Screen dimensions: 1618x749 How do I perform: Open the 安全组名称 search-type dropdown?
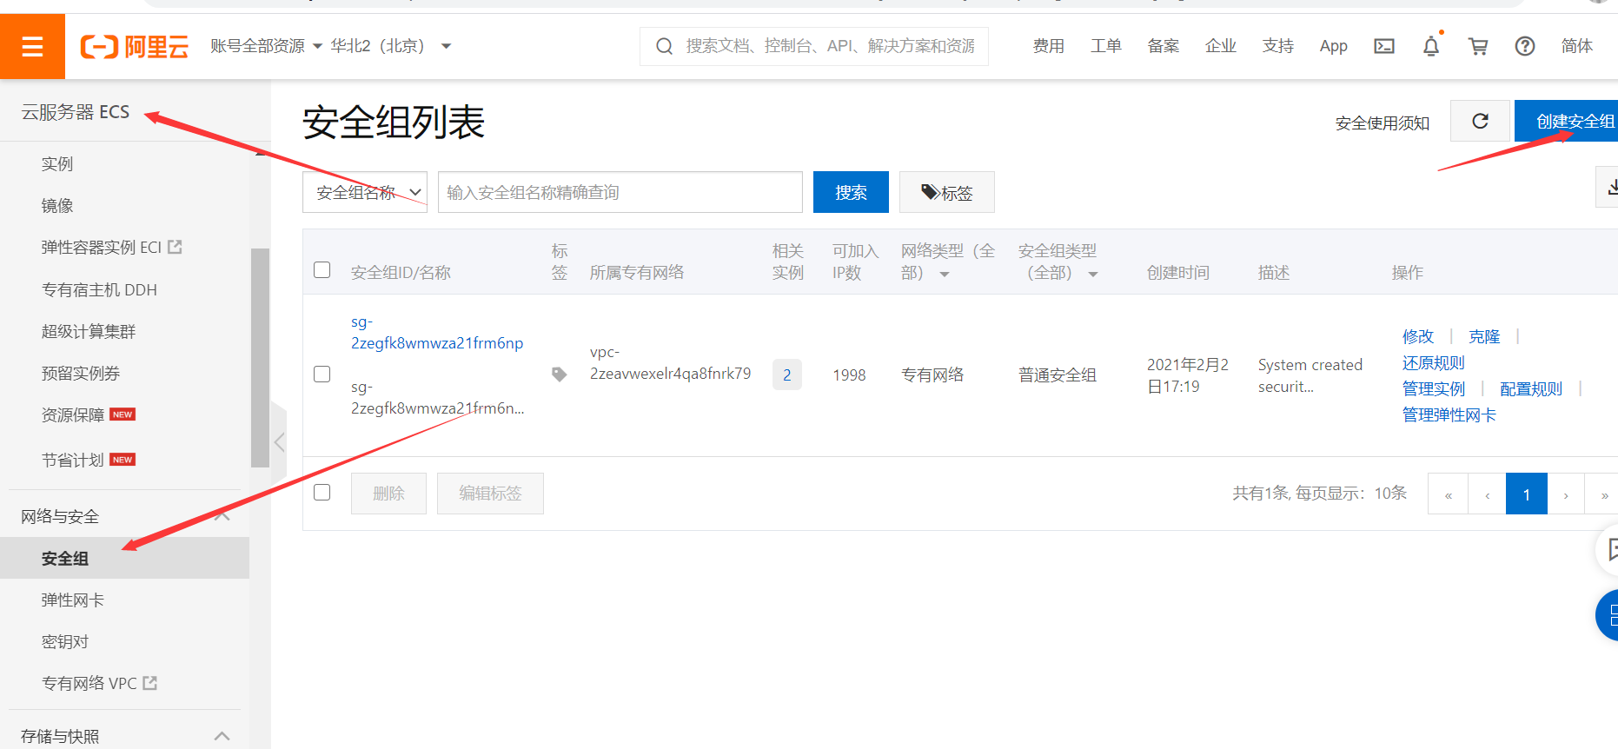(x=365, y=192)
